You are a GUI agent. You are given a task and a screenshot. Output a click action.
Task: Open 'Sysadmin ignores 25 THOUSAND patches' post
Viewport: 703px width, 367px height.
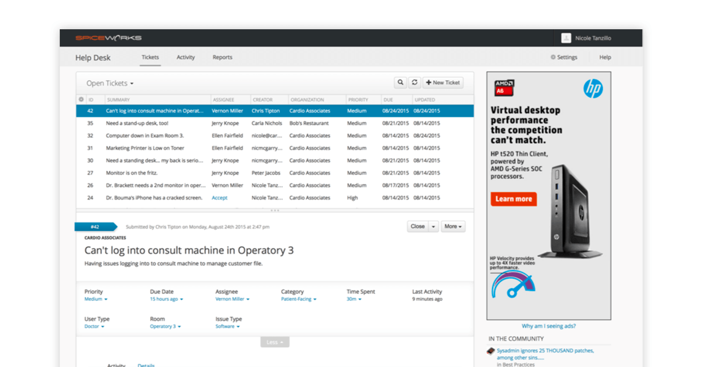(x=545, y=354)
